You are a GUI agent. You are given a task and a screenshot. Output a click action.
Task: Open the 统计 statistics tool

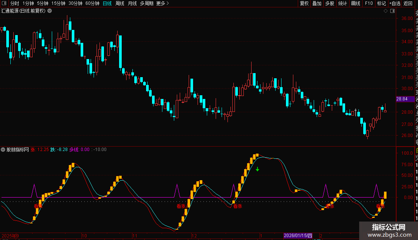343,3
